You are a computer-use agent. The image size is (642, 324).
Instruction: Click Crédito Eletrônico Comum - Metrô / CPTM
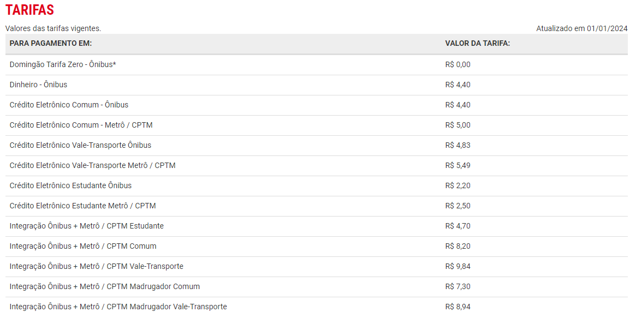pyautogui.click(x=81, y=125)
